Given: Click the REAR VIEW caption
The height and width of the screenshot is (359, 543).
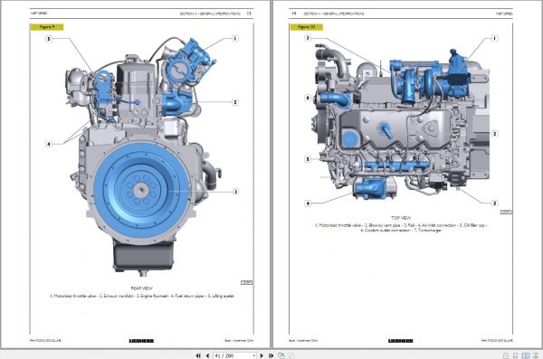Looking at the screenshot, I should [x=142, y=288].
